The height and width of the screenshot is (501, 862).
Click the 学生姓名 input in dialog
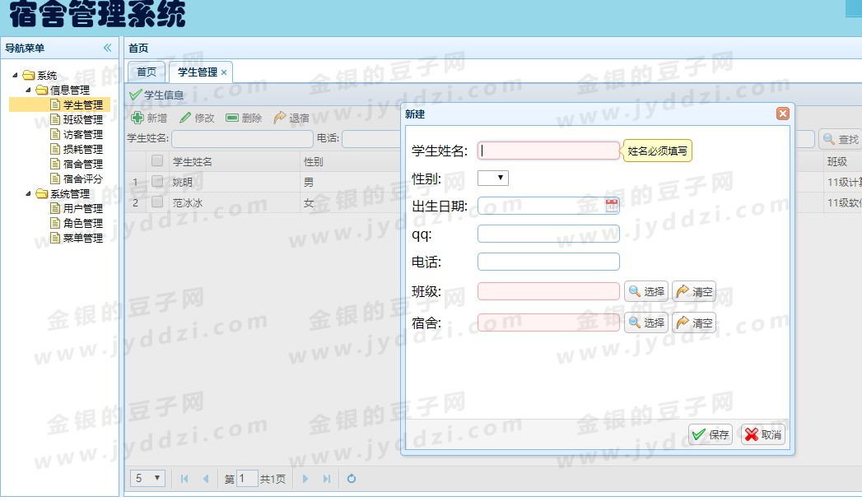548,151
